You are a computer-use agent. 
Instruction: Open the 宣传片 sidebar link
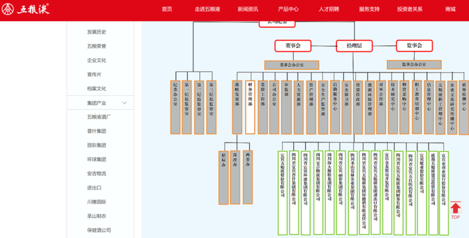94,75
